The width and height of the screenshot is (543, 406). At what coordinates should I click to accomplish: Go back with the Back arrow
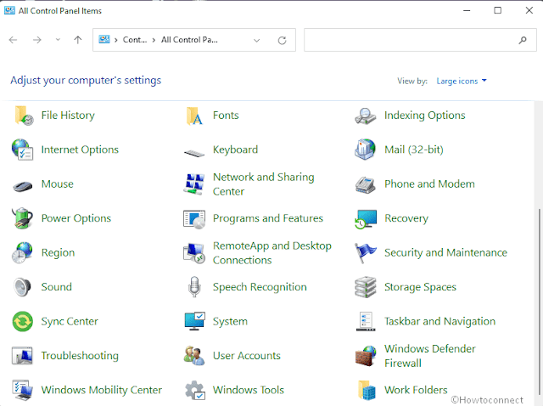(x=14, y=40)
